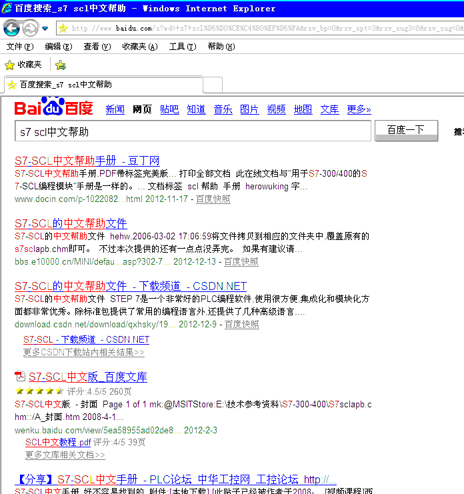464x494 pixels.
Task: Open the SCL中文教程.pdf link
Action: coord(58,442)
